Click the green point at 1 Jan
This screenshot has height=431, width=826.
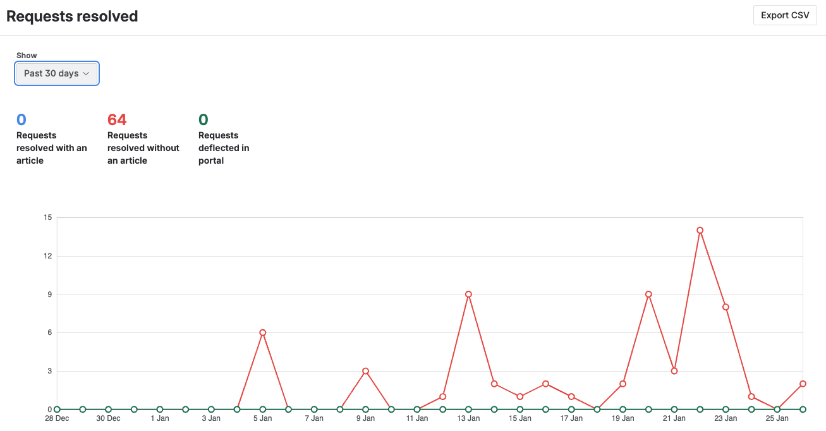160,410
